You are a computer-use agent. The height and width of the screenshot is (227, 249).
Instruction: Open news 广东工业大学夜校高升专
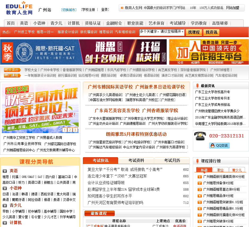[212, 92]
